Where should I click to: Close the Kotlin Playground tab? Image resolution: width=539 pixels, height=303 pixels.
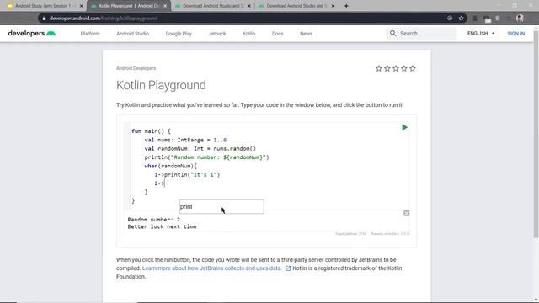[x=165, y=6]
